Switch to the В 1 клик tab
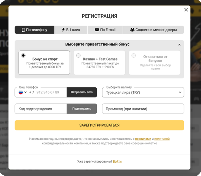Image resolution: width=201 pixels, height=176 pixels. point(71,30)
